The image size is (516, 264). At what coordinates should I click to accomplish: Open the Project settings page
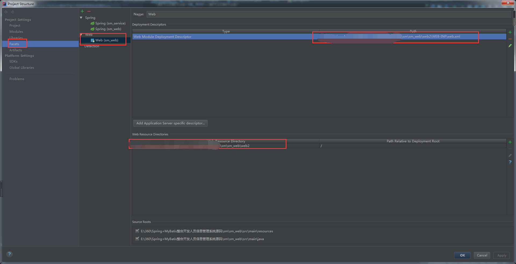pyautogui.click(x=15, y=26)
